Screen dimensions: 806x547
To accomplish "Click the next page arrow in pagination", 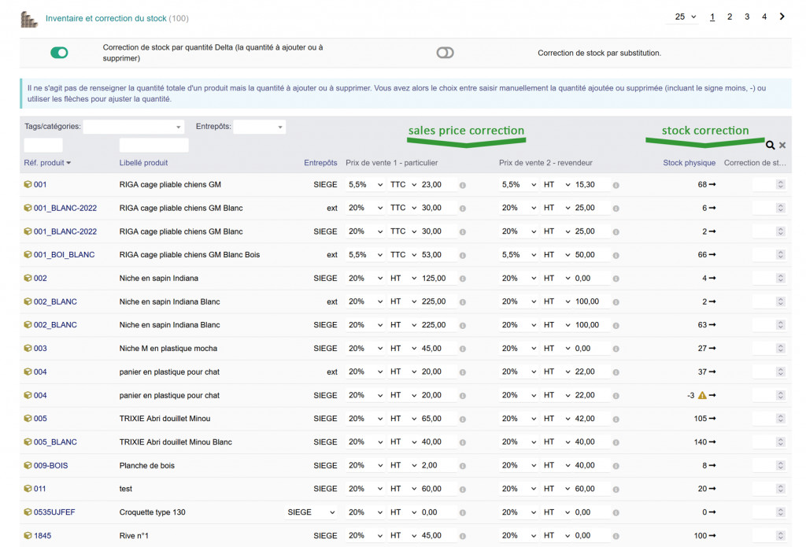I will point(782,17).
